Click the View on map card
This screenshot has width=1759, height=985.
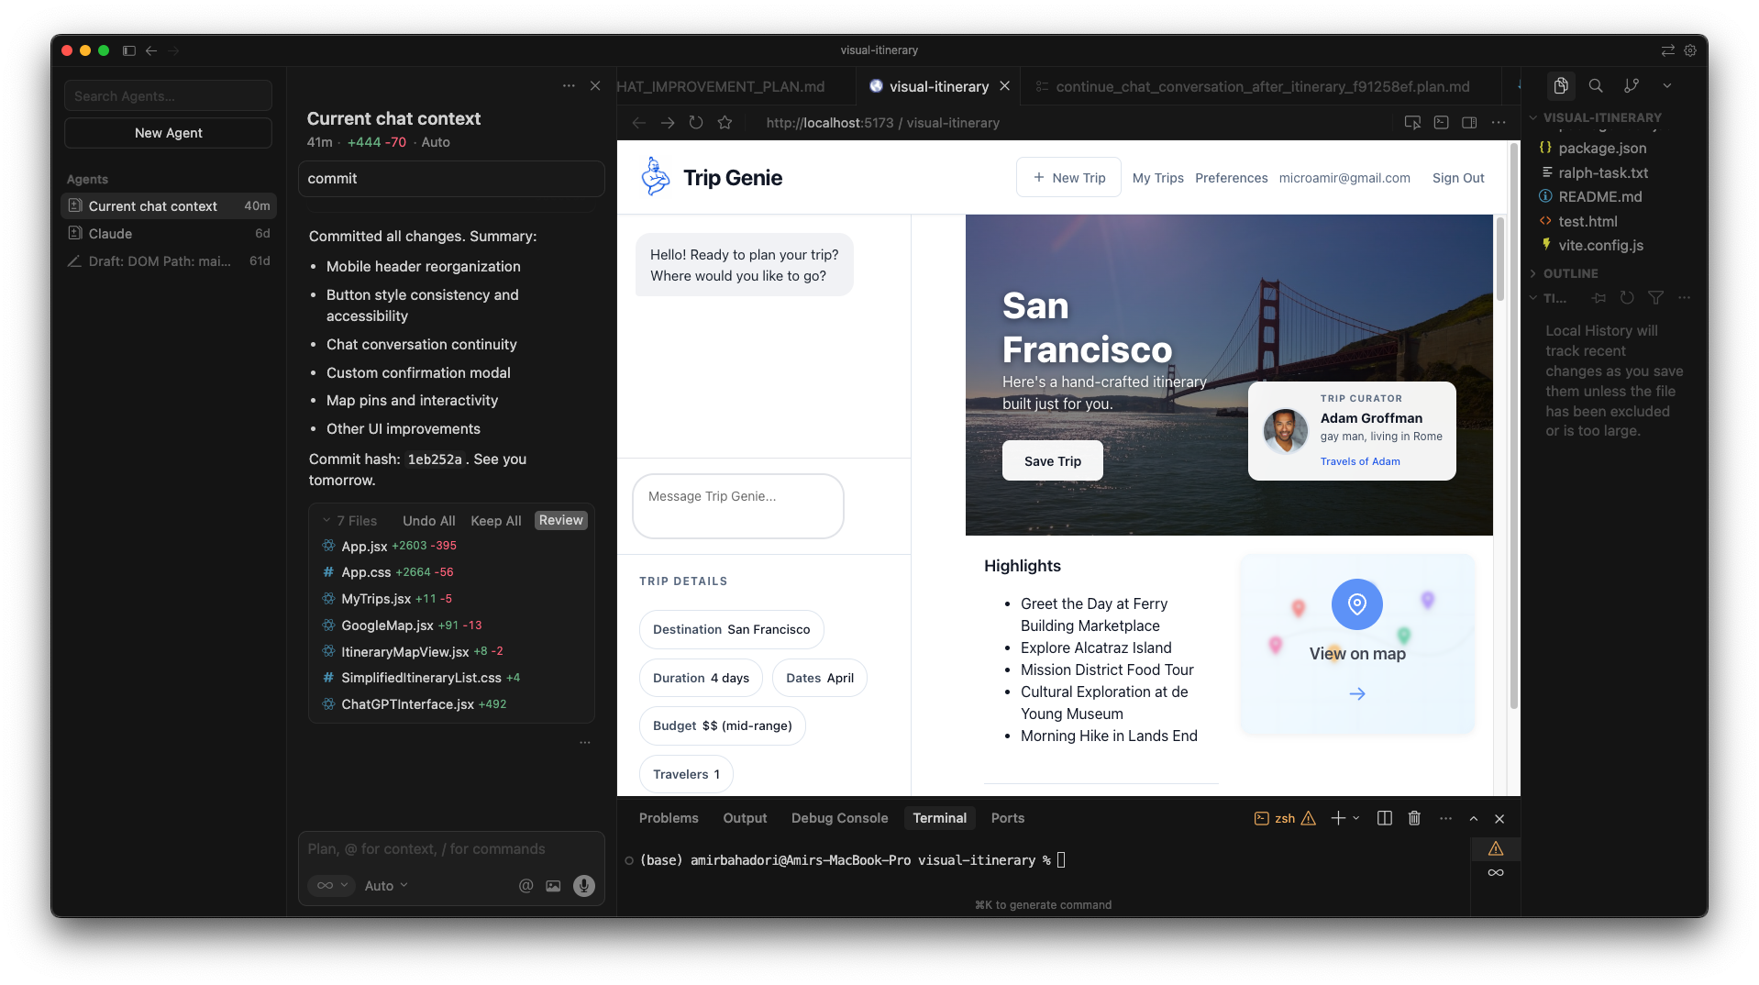point(1357,642)
